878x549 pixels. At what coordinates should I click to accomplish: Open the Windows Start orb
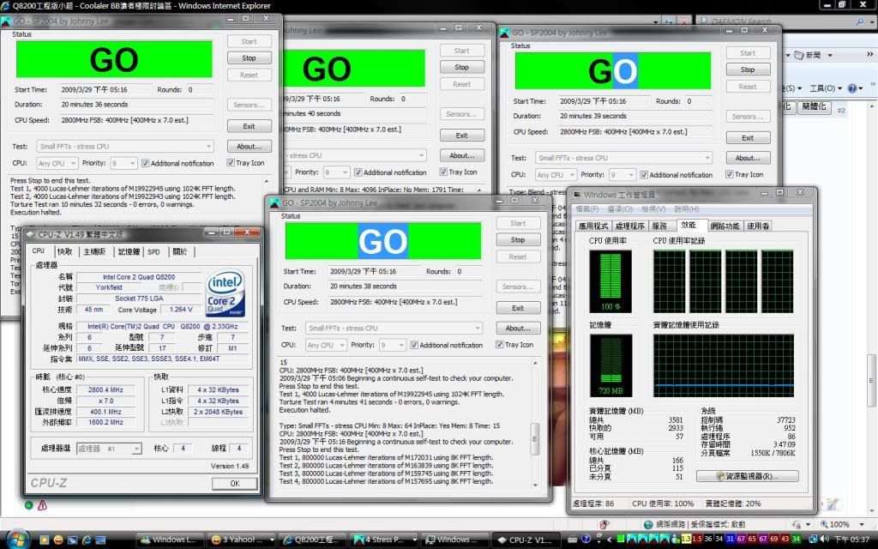(x=17, y=539)
